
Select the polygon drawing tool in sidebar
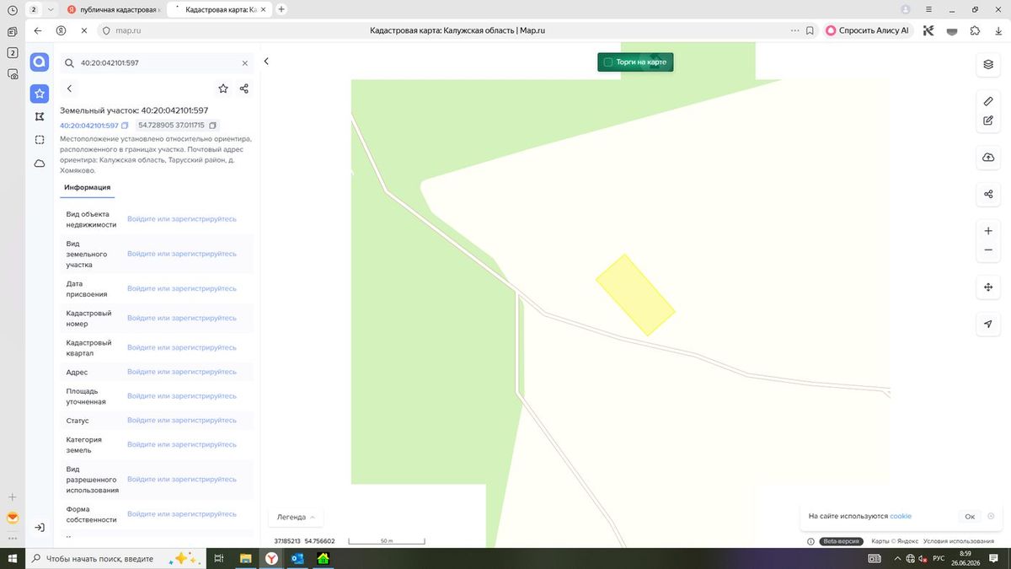(x=40, y=117)
